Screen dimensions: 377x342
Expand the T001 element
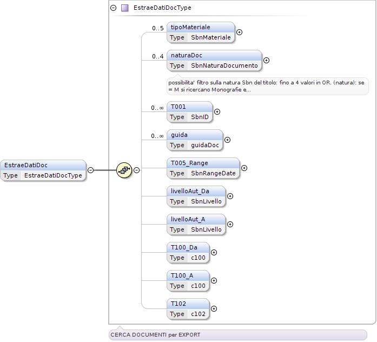217,112
